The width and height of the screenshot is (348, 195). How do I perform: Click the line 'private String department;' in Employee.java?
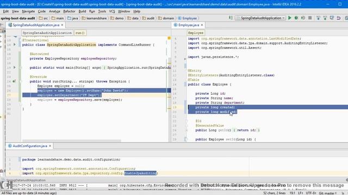point(220,102)
